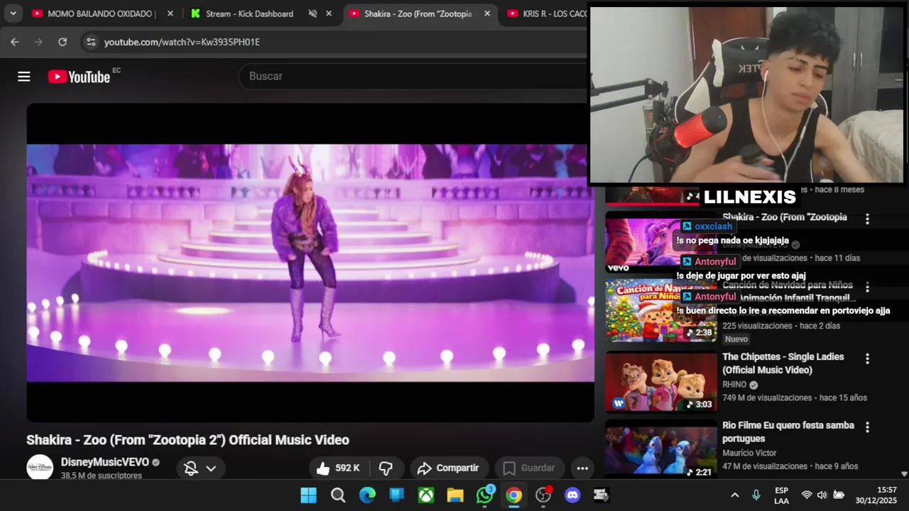Open OBS Studio from taskbar
909x511 pixels.
[544, 495]
